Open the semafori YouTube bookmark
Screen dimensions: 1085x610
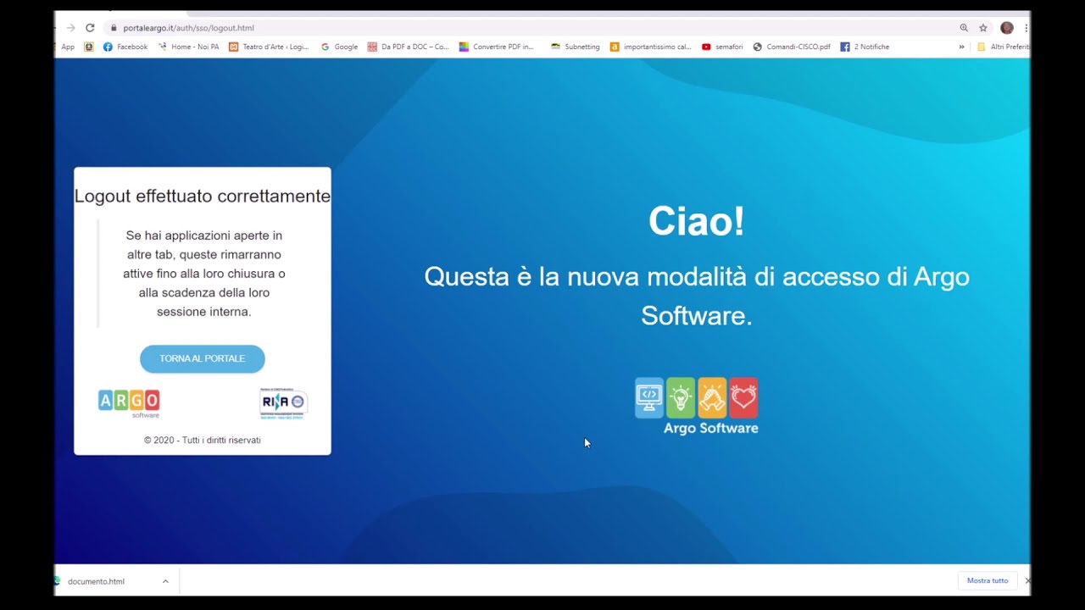pyautogui.click(x=722, y=47)
